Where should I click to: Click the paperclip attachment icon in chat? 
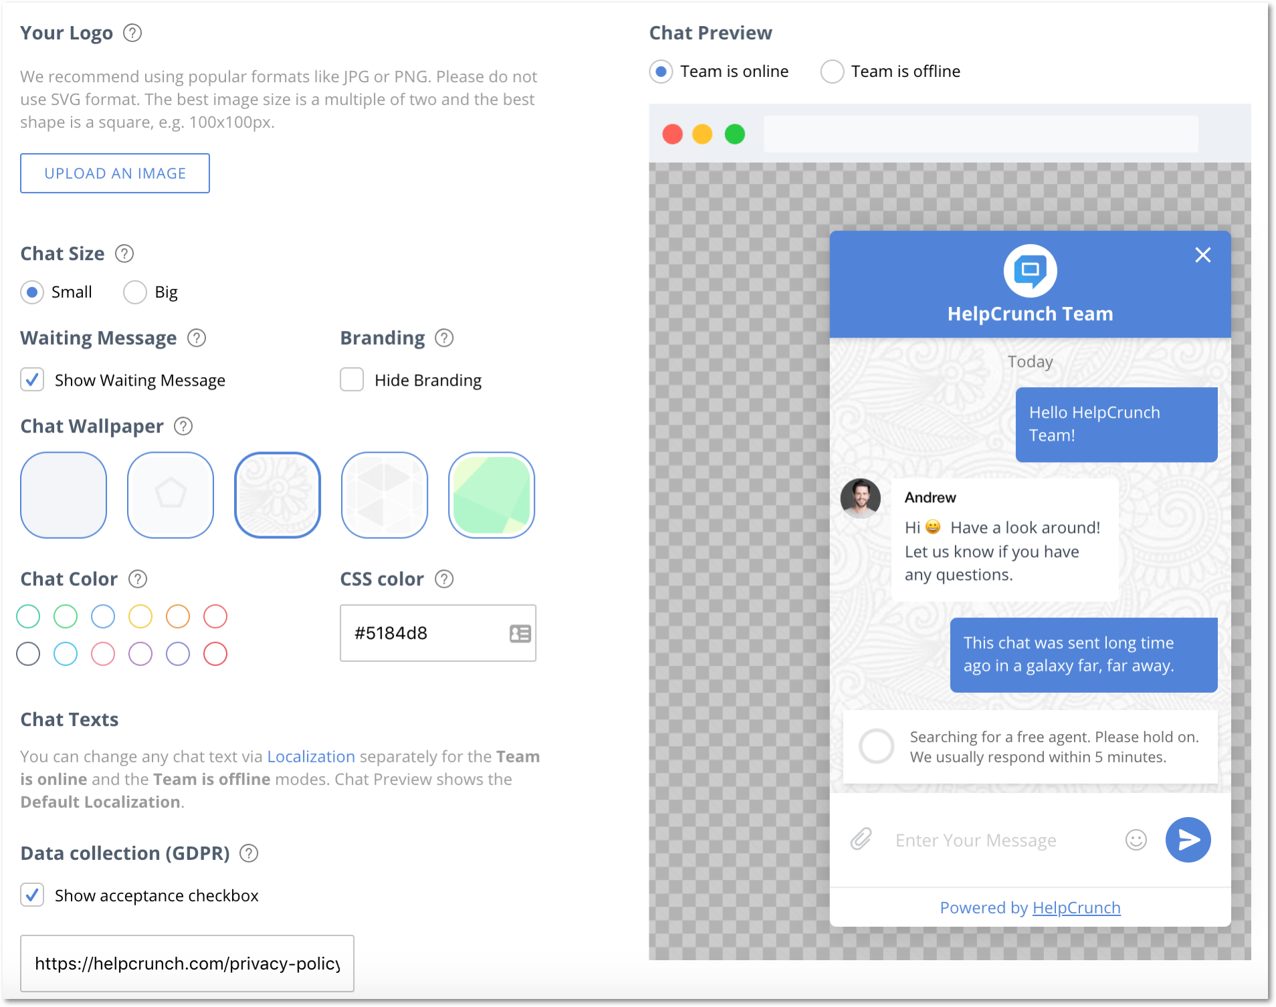tap(861, 839)
